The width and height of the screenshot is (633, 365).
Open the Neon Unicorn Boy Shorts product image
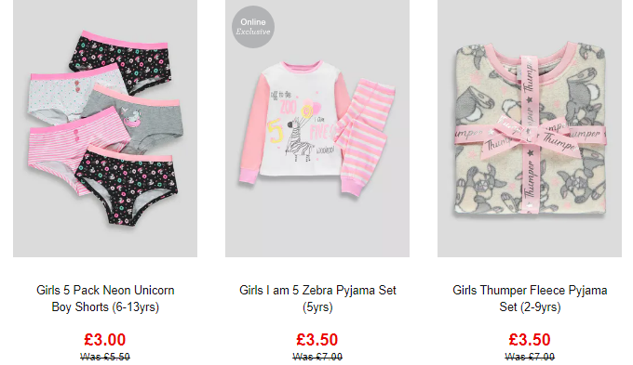[105, 128]
